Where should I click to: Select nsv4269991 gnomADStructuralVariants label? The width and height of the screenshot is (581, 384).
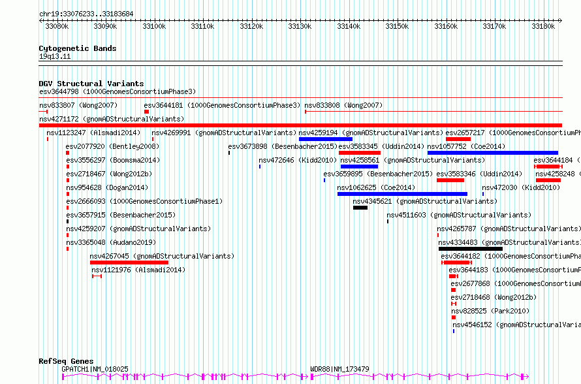224,133
